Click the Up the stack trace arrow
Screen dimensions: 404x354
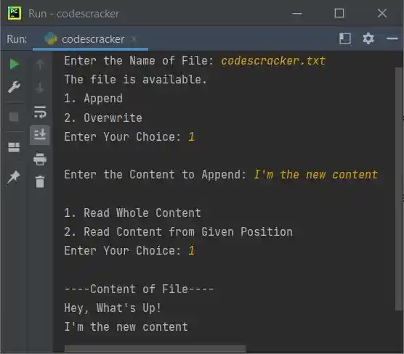[x=40, y=65]
